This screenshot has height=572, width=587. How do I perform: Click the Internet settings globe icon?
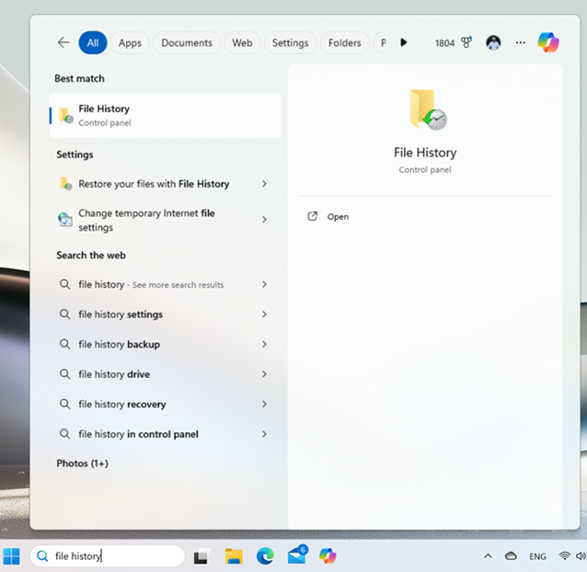pos(65,219)
